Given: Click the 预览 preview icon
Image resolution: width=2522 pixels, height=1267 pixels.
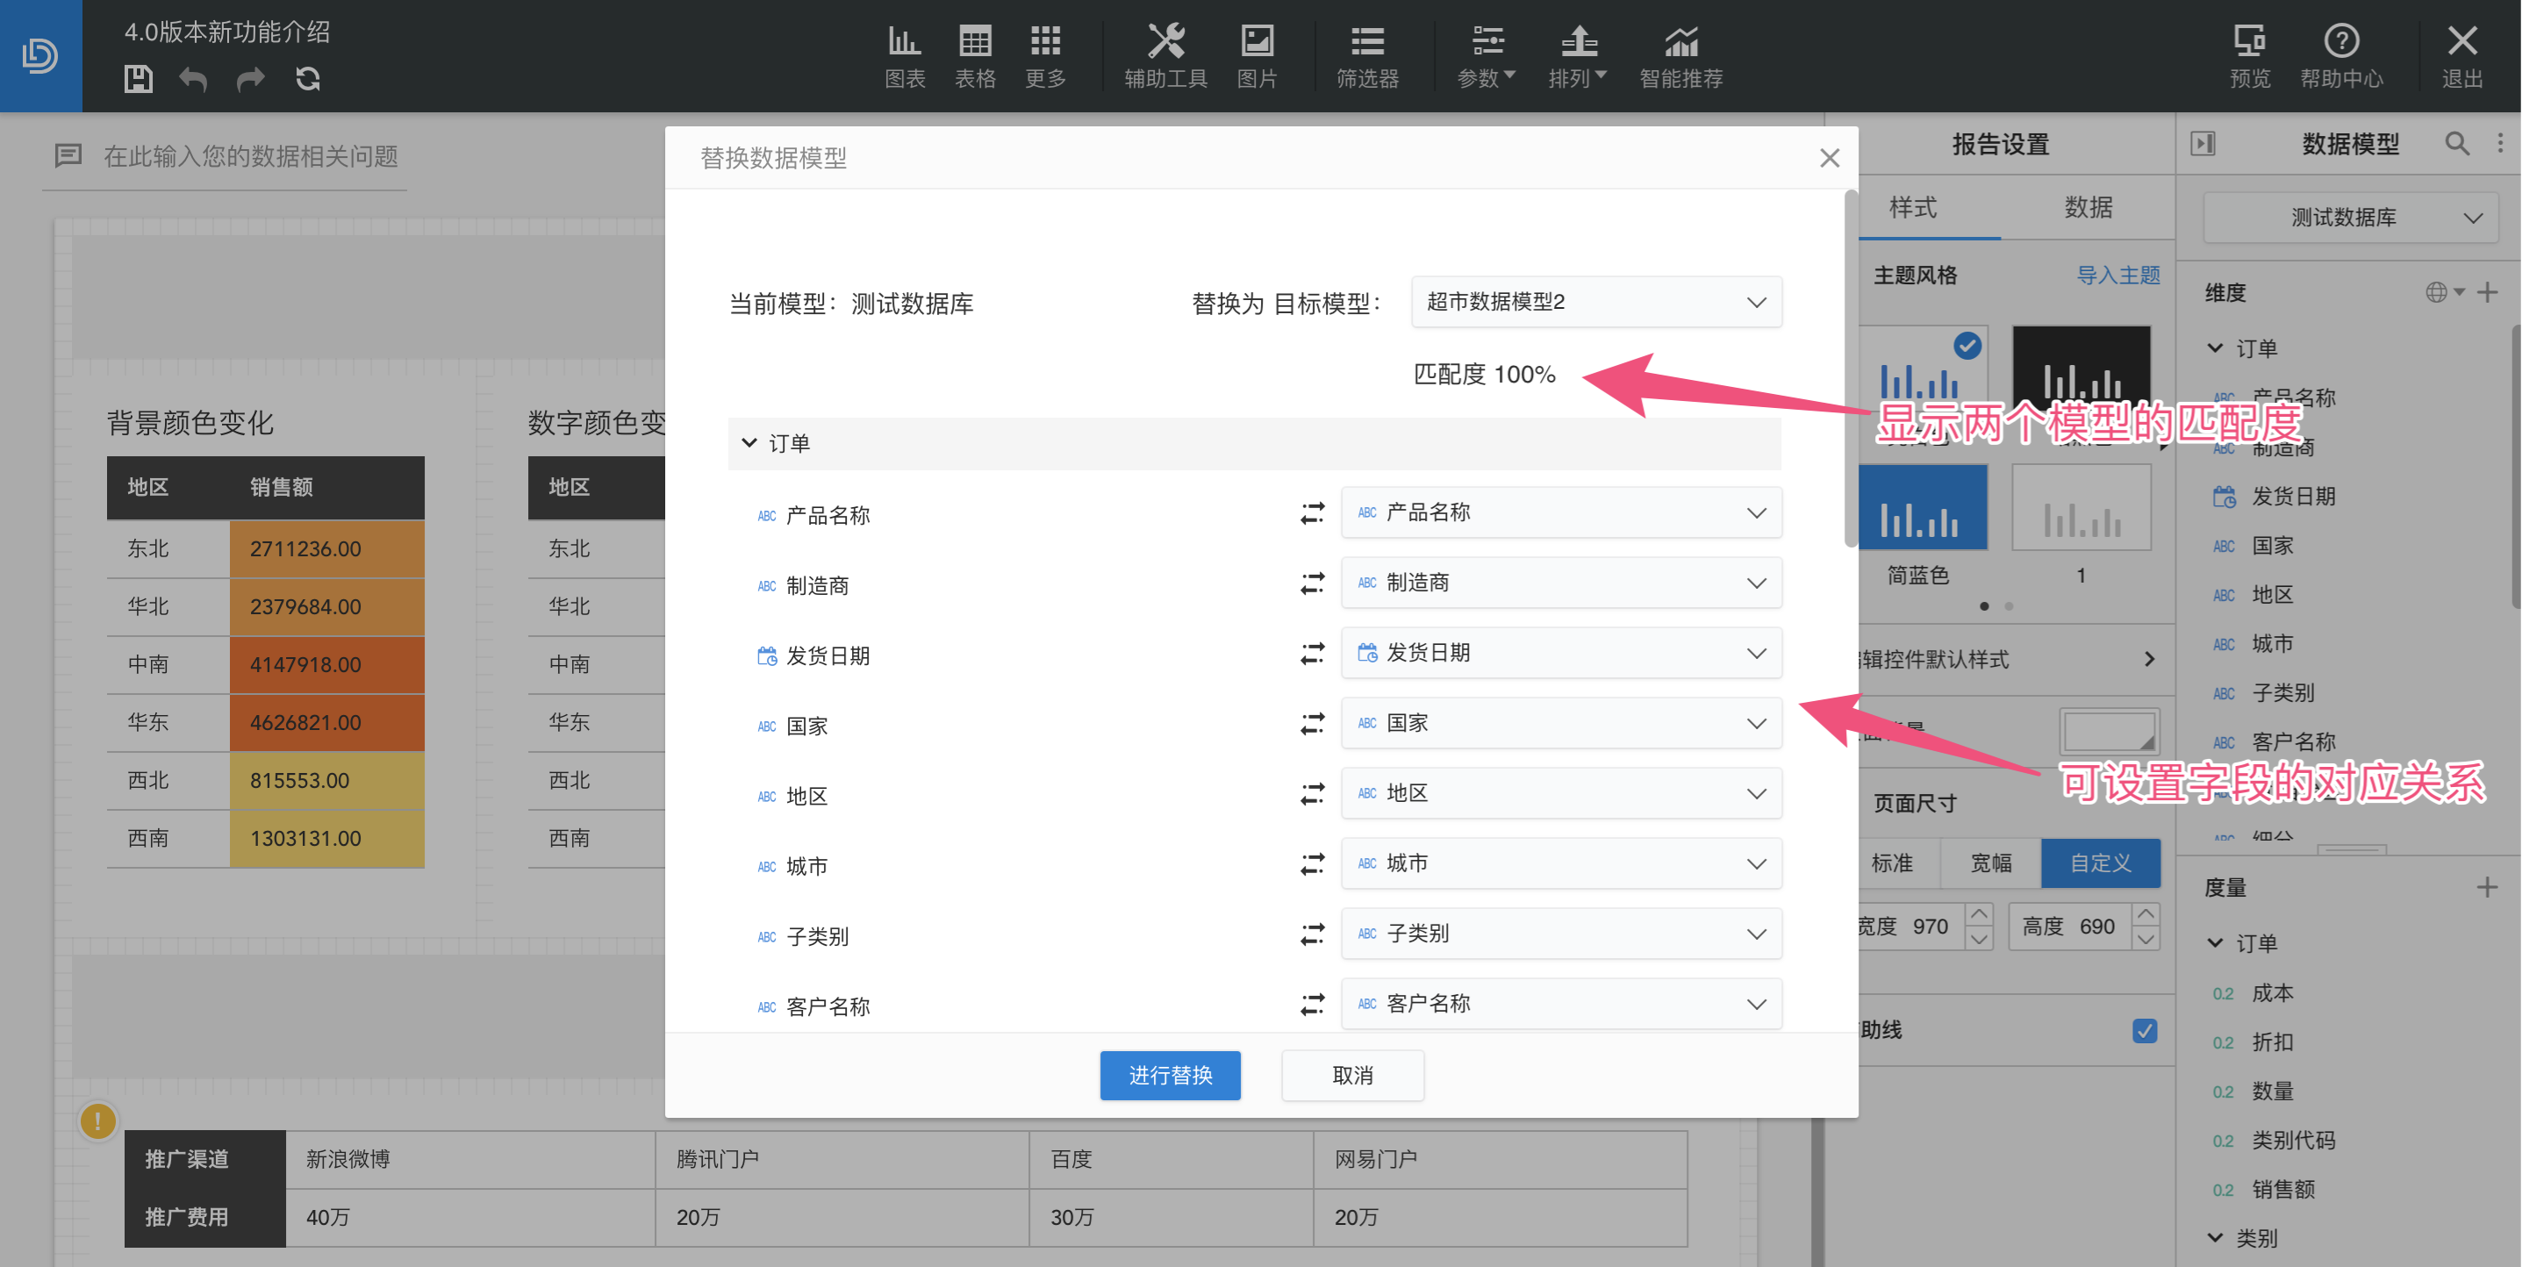Looking at the screenshot, I should [x=2250, y=56].
